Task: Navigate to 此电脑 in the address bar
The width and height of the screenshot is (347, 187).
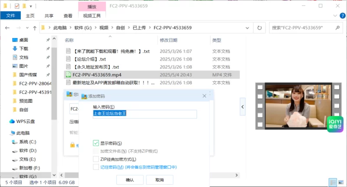Action: pos(60,28)
